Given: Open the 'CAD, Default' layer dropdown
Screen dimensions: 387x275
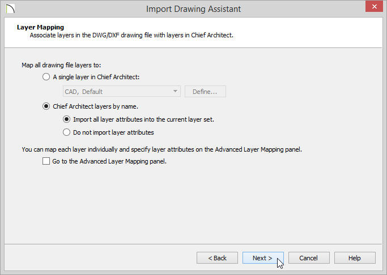Looking at the screenshot, I should coord(122,92).
